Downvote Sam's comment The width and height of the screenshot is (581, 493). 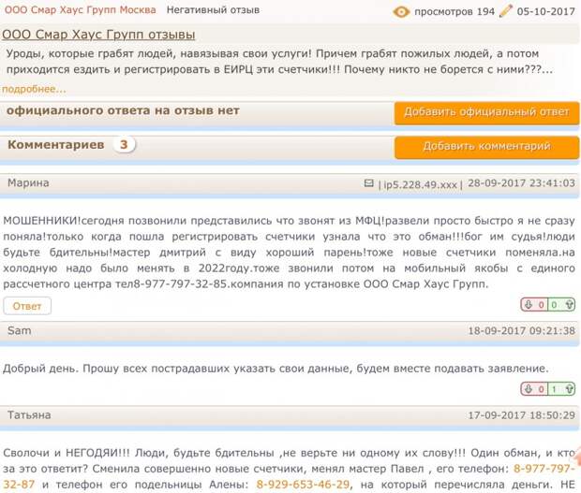[529, 389]
